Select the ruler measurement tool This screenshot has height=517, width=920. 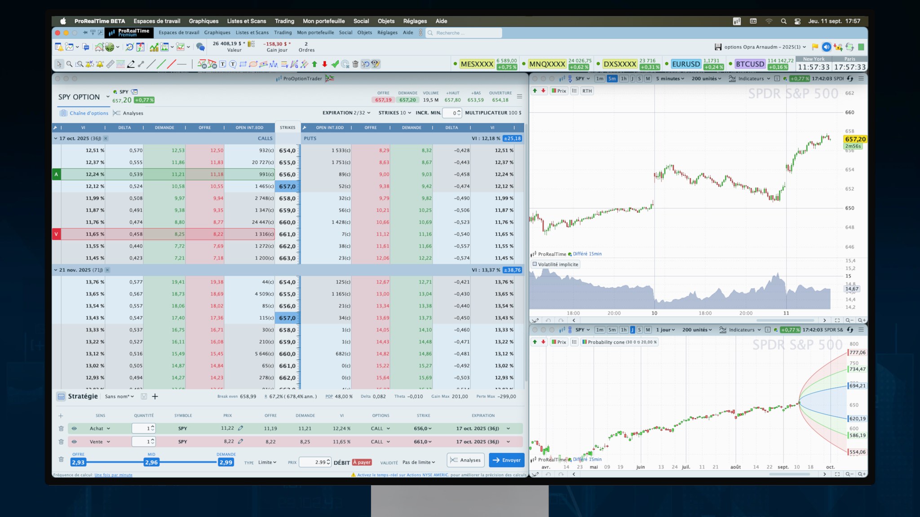(110, 64)
